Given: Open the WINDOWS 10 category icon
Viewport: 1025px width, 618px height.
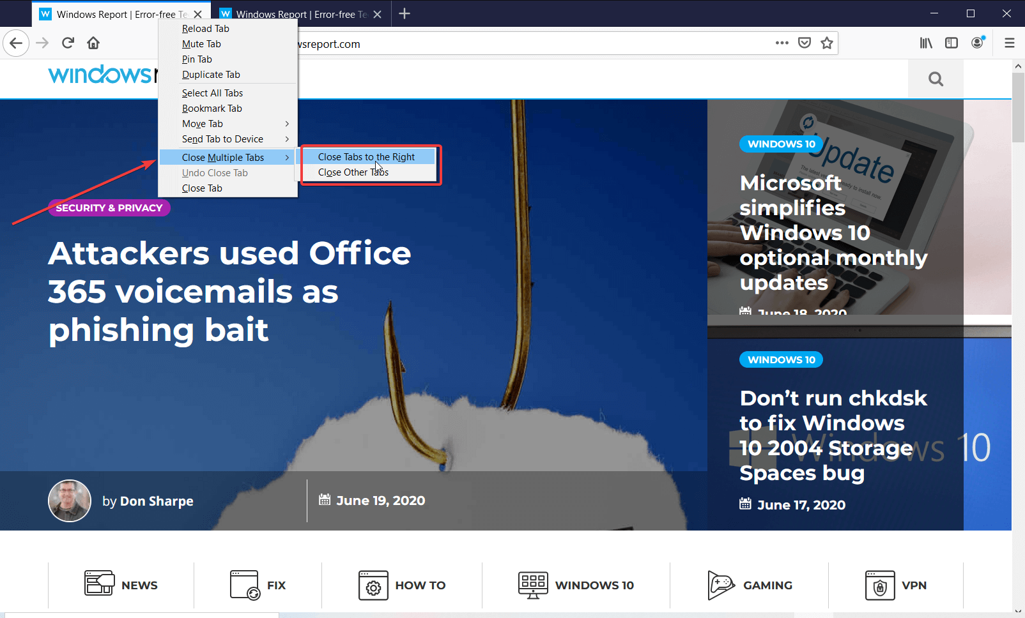Looking at the screenshot, I should (x=533, y=585).
